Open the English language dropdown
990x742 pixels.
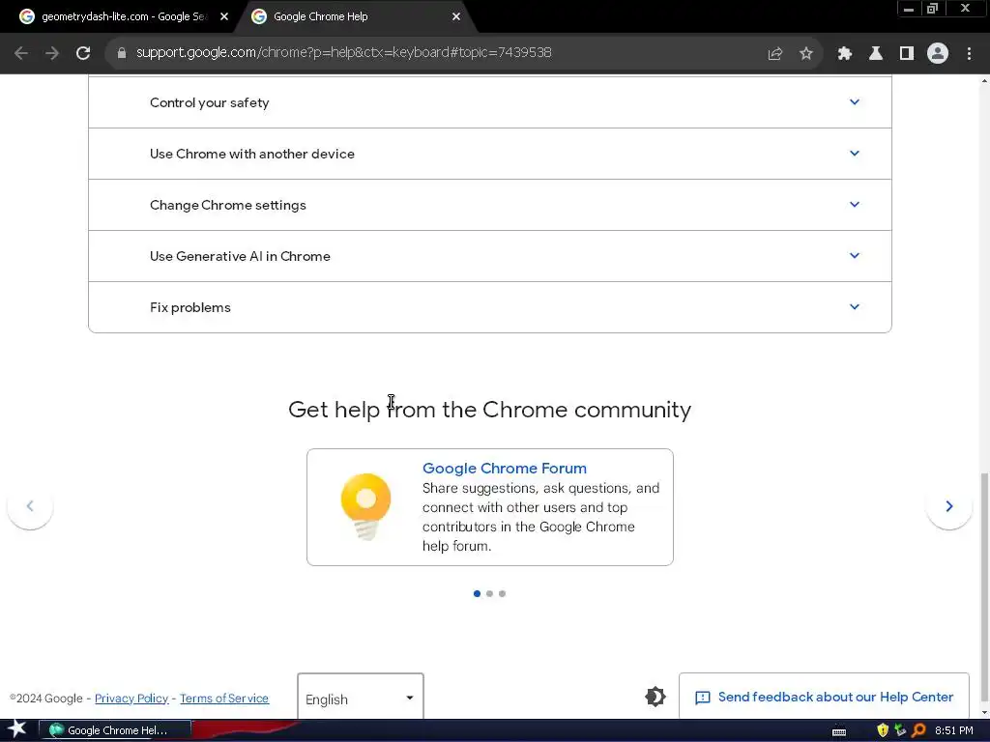[361, 697]
